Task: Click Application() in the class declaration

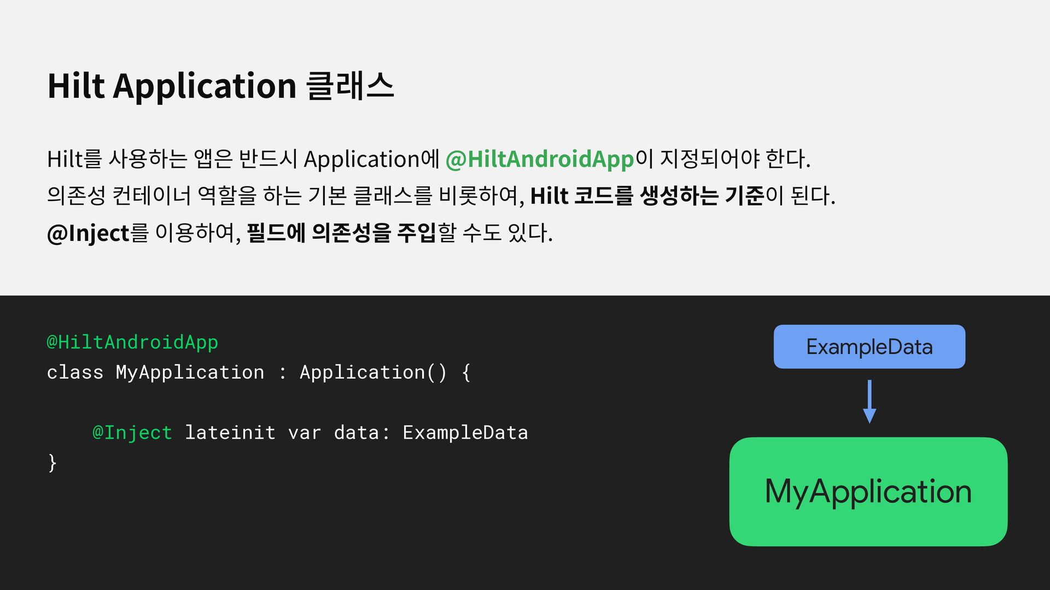Action: tap(373, 372)
